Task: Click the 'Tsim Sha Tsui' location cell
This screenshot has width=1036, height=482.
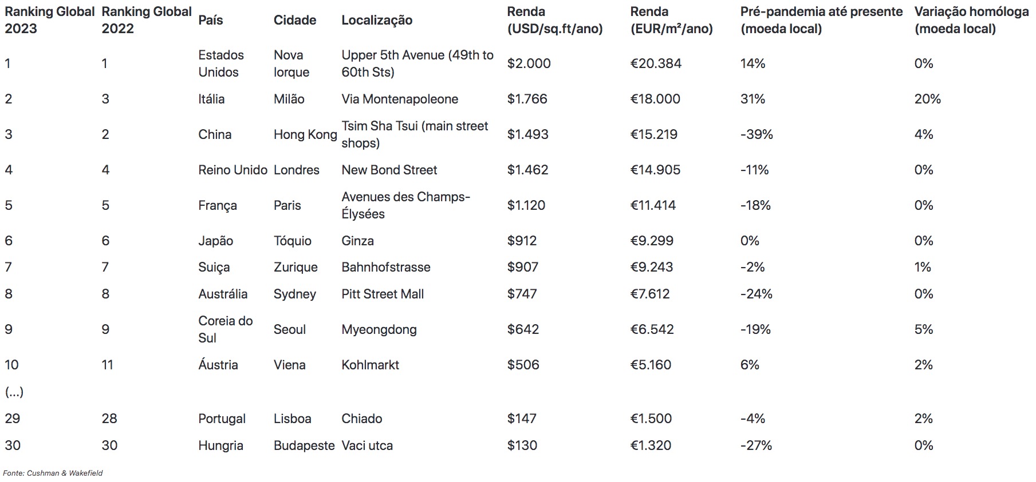Action: pyautogui.click(x=415, y=134)
